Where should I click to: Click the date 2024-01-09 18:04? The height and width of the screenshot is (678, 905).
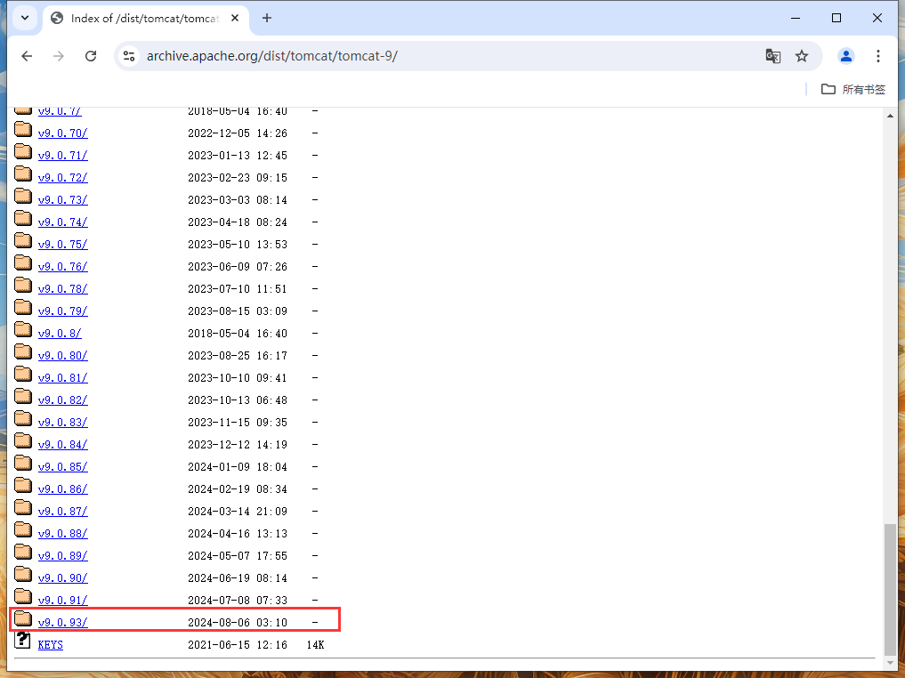238,467
